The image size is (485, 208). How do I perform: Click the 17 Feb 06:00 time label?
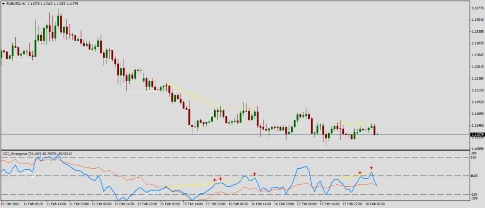click(307, 204)
